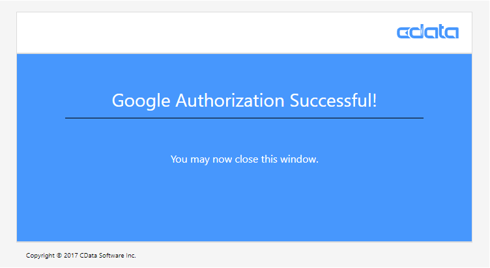Click blank blue area above the heading
Viewport: 490px width, 268px height.
[x=244, y=72]
